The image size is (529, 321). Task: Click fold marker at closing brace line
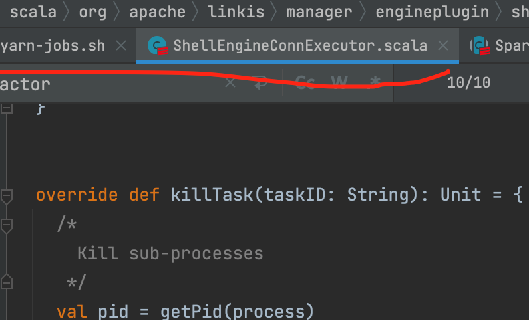click(x=7, y=109)
